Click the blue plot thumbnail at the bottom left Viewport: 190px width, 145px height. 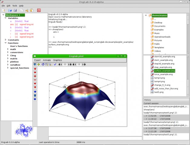click(x=24, y=130)
